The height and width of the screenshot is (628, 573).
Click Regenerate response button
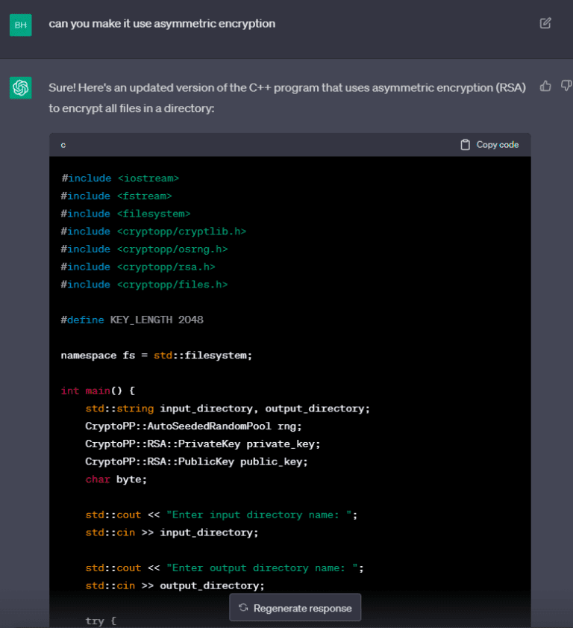(x=295, y=608)
